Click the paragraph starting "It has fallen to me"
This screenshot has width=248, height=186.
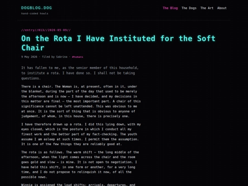(80, 73)
